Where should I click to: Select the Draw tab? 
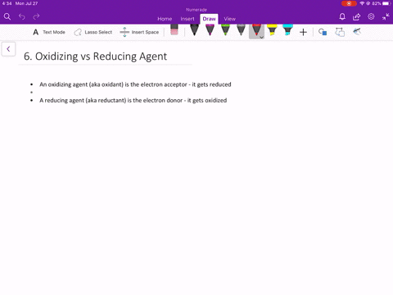(x=209, y=19)
